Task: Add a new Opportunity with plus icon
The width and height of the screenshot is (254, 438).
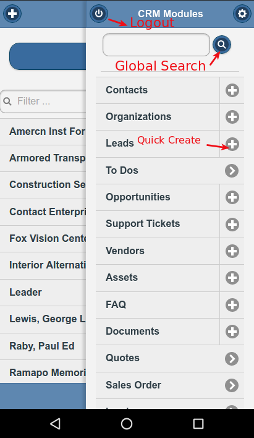Action: tap(232, 197)
